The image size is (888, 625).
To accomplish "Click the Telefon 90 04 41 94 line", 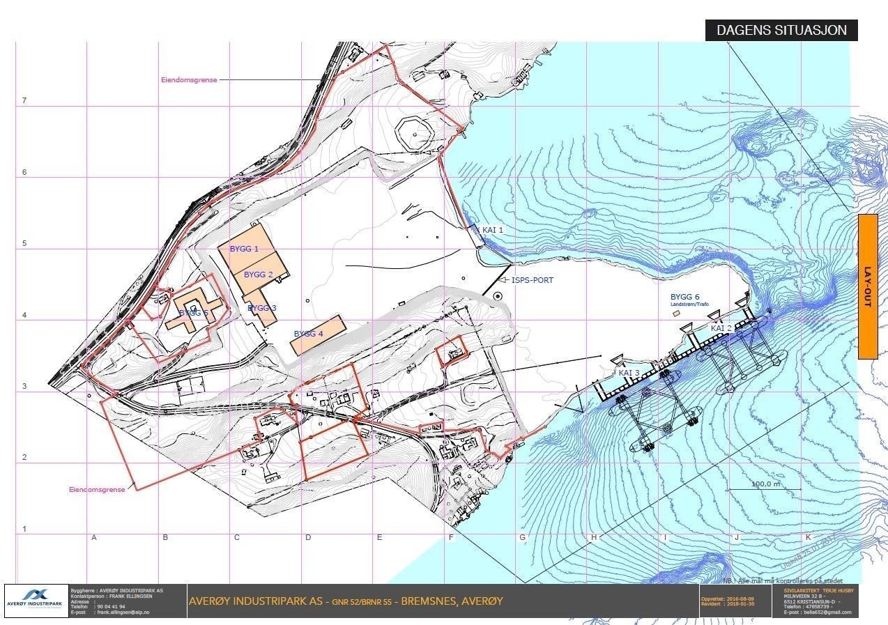I will pos(98,607).
